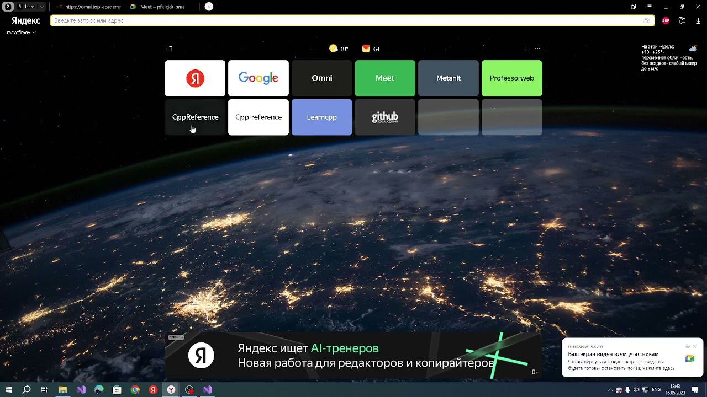Add a new site tile with plus icon

pyautogui.click(x=526, y=49)
